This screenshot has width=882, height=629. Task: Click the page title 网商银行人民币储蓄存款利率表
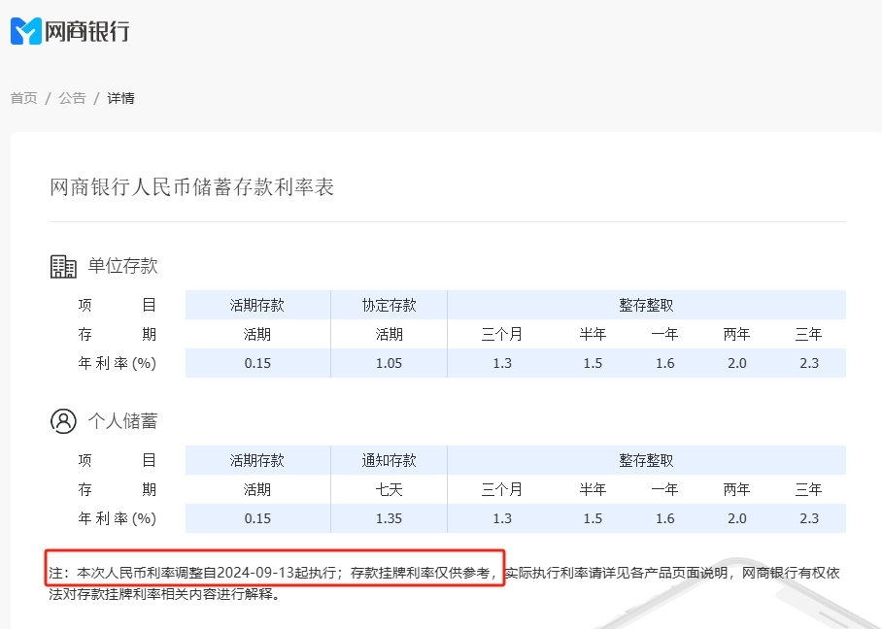191,187
